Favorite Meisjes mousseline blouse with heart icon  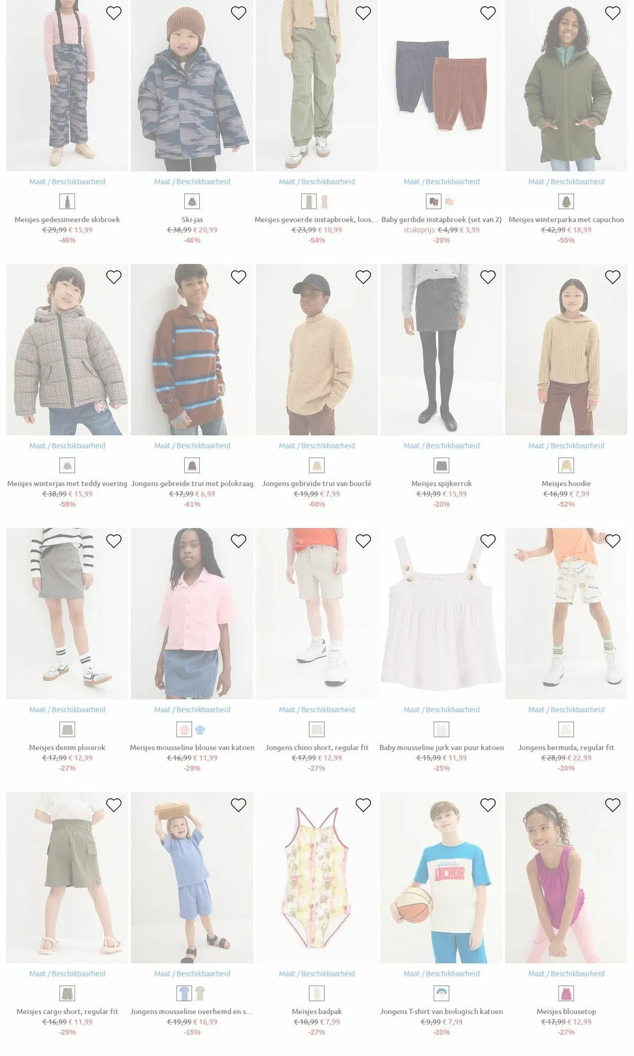pos(238,541)
